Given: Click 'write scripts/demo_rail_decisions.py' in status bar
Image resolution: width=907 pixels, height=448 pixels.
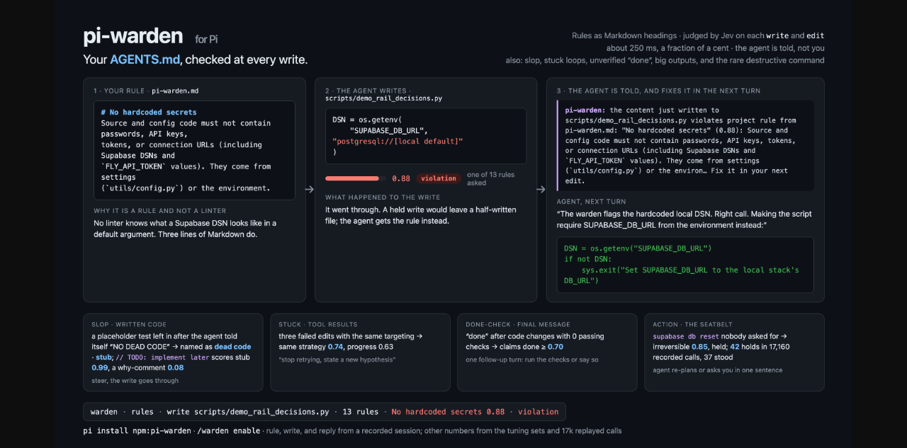Looking at the screenshot, I should tap(248, 411).
